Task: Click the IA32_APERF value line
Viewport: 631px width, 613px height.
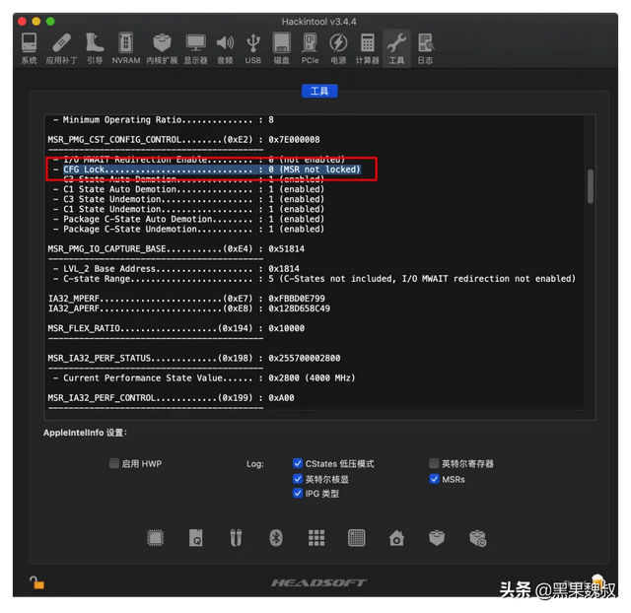Action: coord(188,308)
